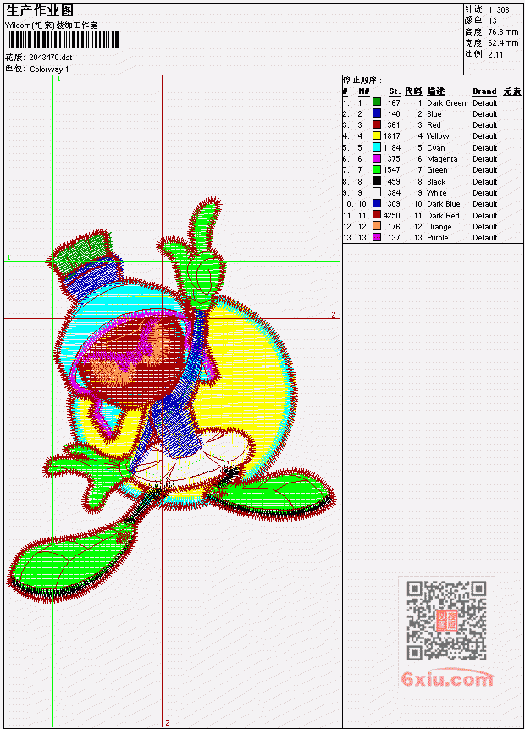Click the Blue color swatch in row 2
Image resolution: width=525 pixels, height=729 pixels.
[x=377, y=113]
